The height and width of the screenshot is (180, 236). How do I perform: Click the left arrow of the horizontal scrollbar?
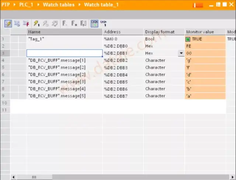coord(14,177)
